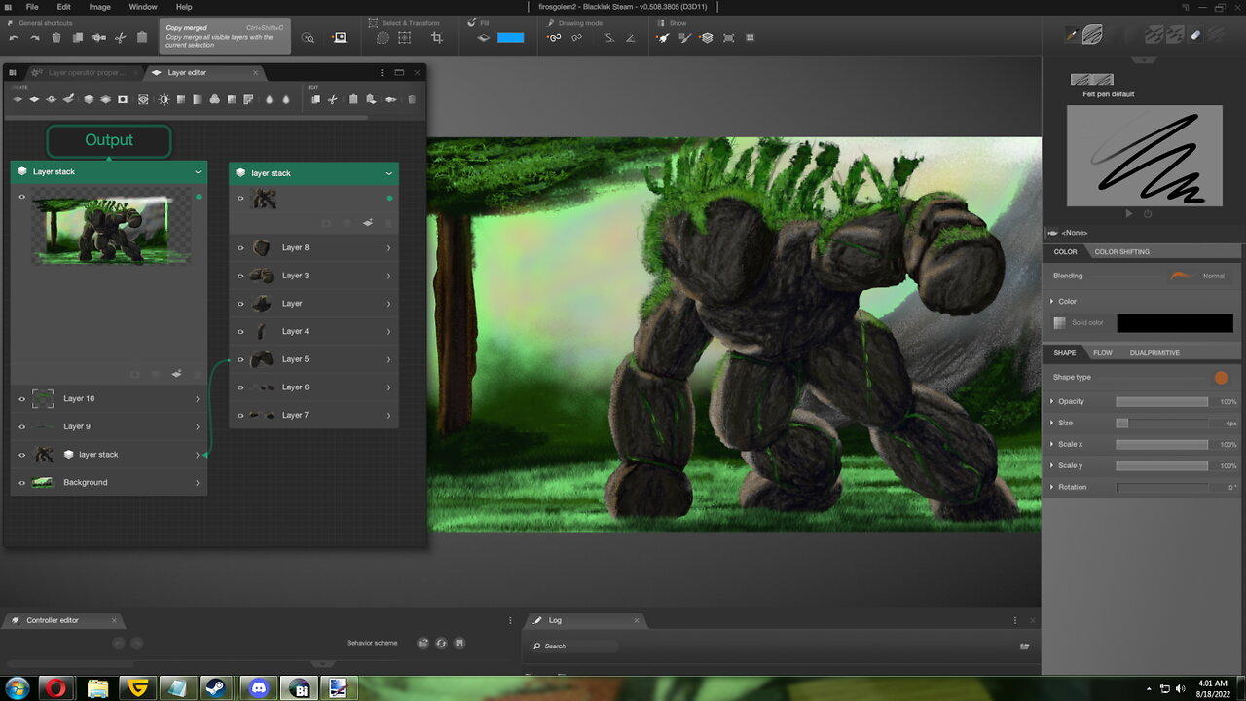Collapse the right layer stack node header
This screenshot has height=701, width=1246.
tap(389, 173)
